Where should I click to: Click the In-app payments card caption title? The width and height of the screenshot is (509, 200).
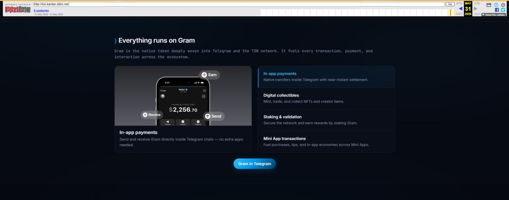138,132
